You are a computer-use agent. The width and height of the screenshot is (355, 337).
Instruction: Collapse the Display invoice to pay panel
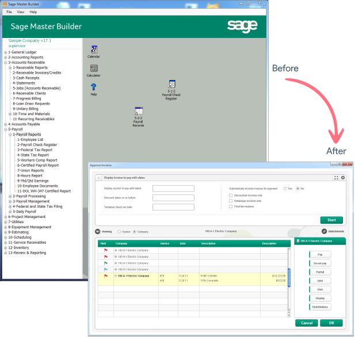[98, 178]
